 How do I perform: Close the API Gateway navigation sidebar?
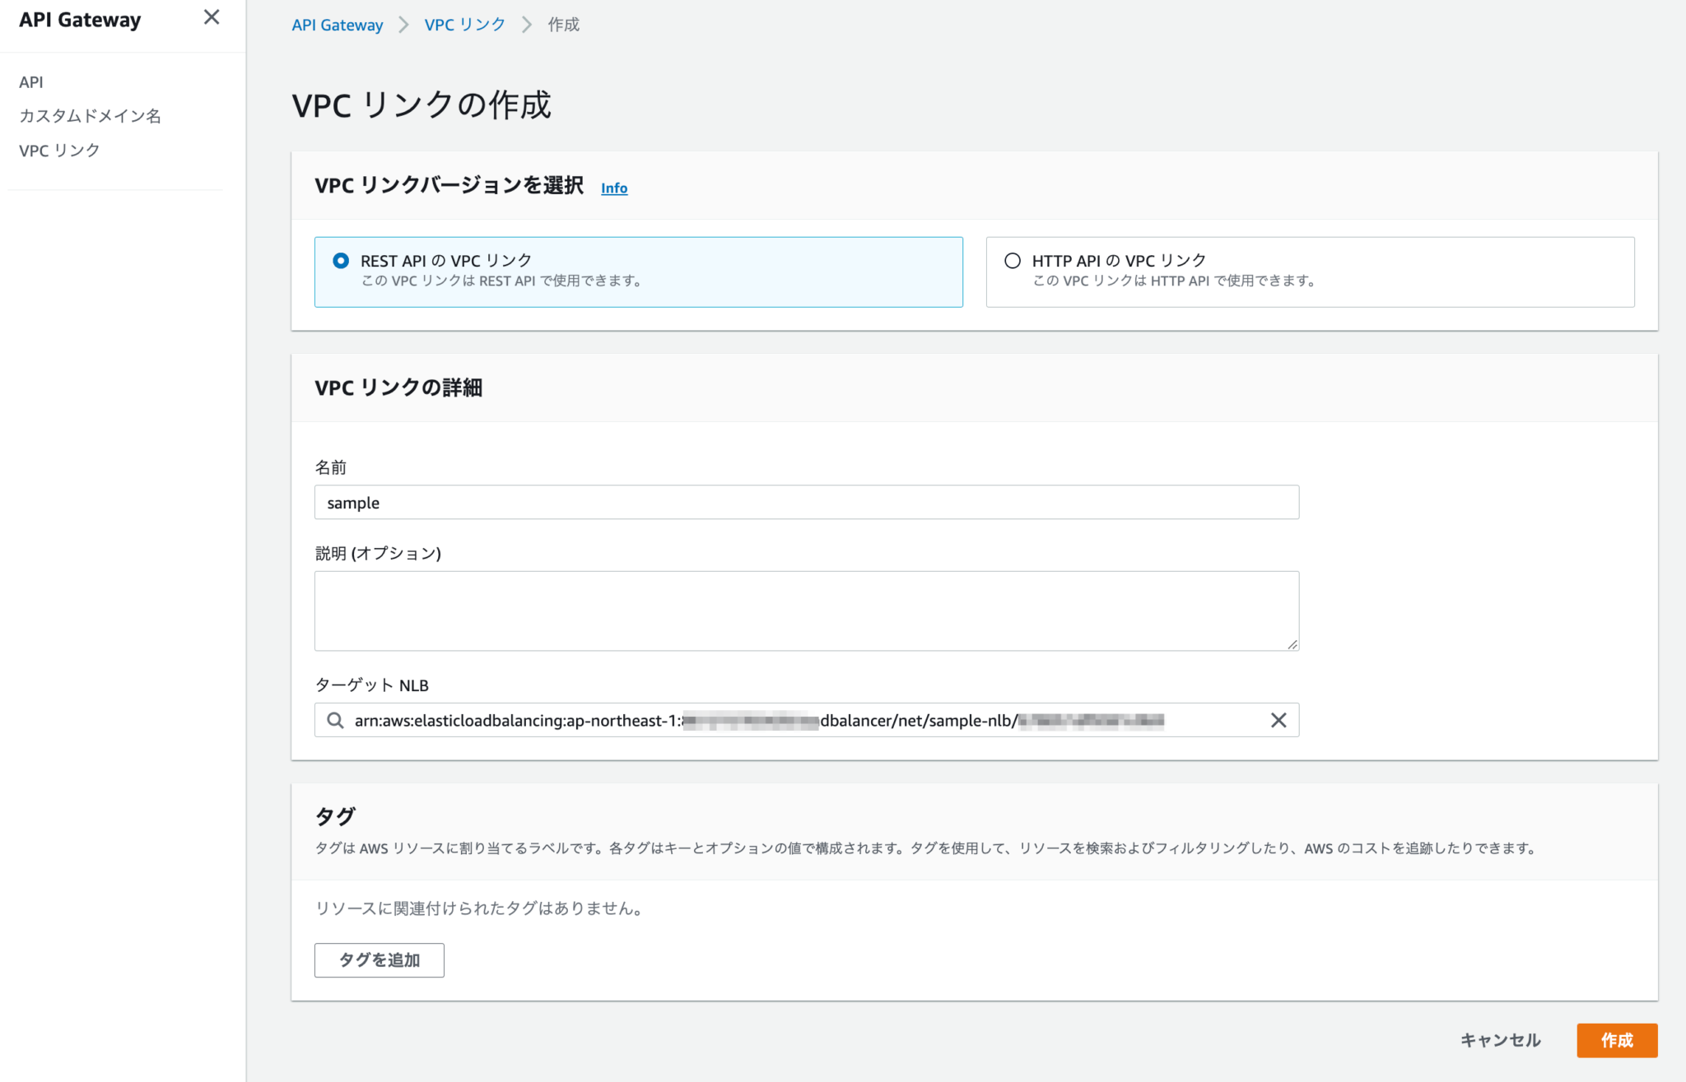pos(212,17)
